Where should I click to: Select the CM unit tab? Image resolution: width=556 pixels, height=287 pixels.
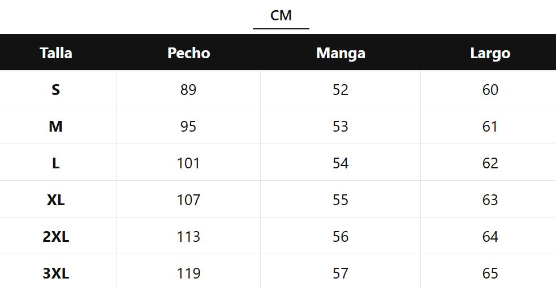(x=281, y=16)
